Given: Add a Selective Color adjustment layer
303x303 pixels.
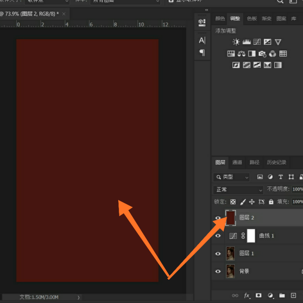Looking at the screenshot, I should click(x=267, y=65).
